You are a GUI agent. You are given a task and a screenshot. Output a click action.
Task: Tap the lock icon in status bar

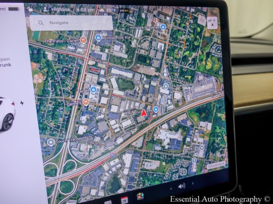30,9
